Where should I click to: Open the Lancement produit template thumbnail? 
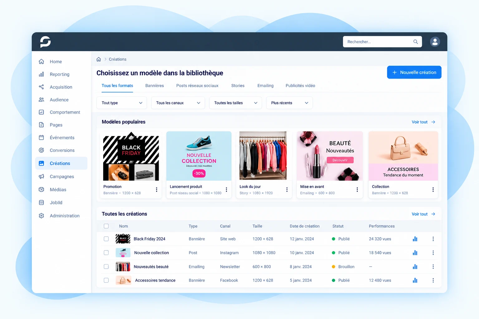[199, 156]
